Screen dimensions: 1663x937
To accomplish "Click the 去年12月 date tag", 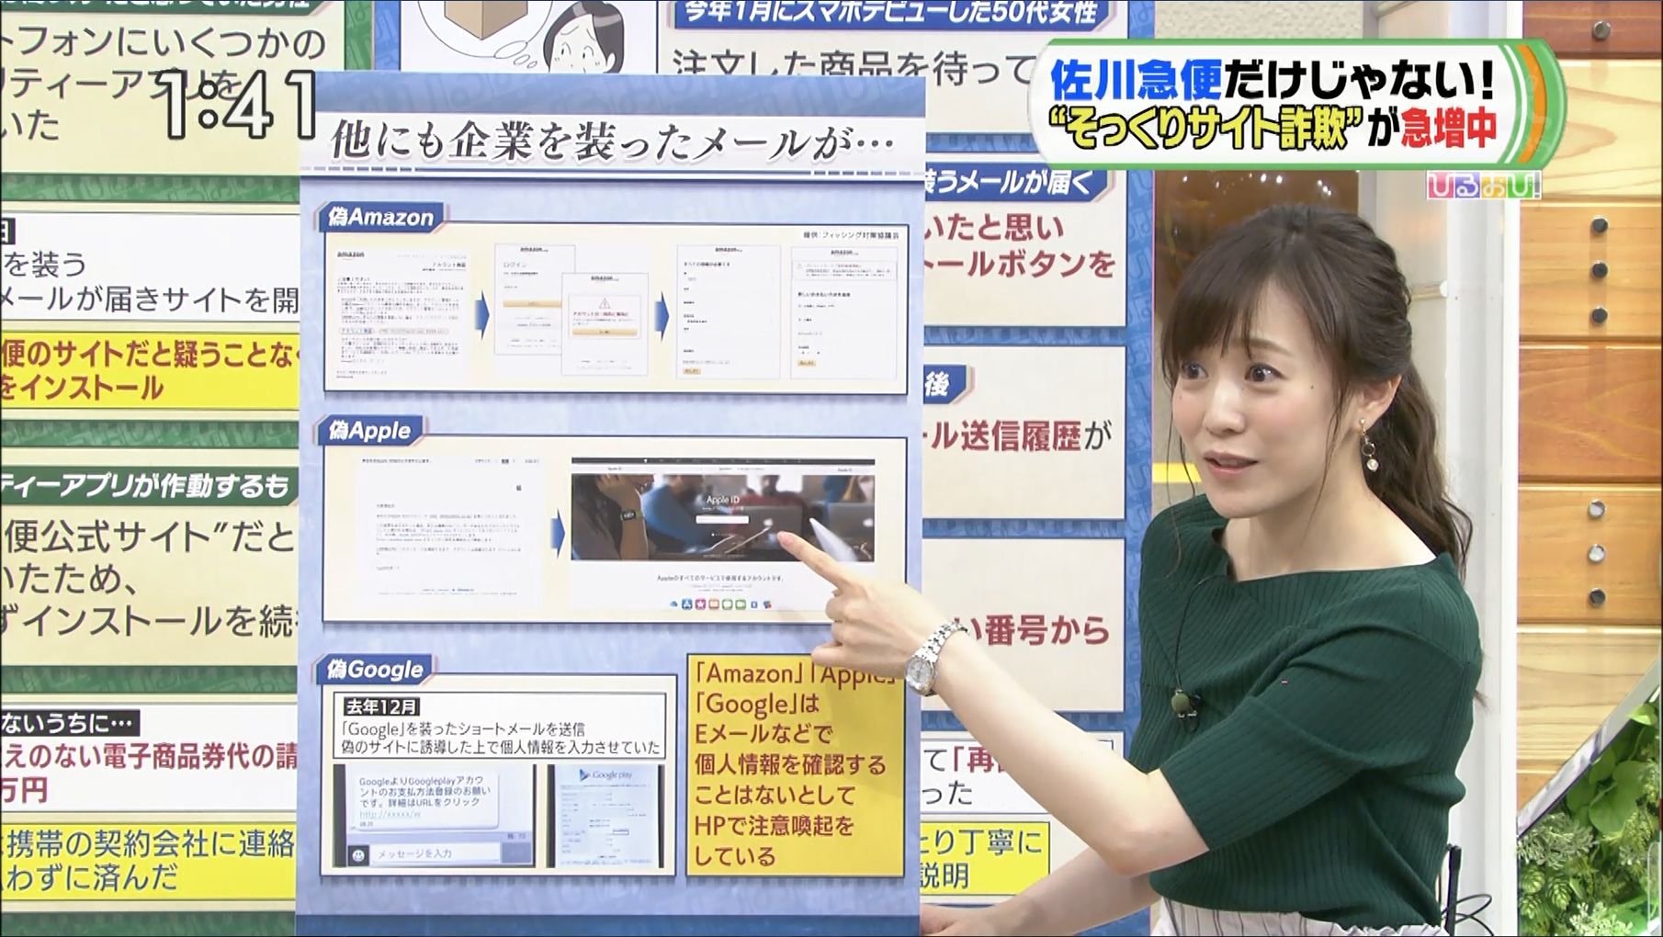I will point(382,706).
